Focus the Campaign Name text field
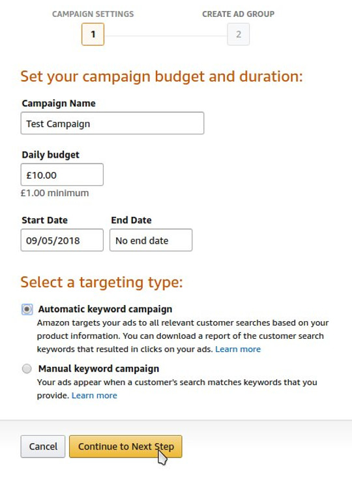The image size is (352, 477). tap(112, 123)
